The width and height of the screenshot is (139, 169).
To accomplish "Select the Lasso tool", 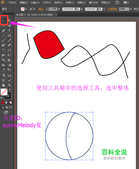I will [x=9, y=26].
